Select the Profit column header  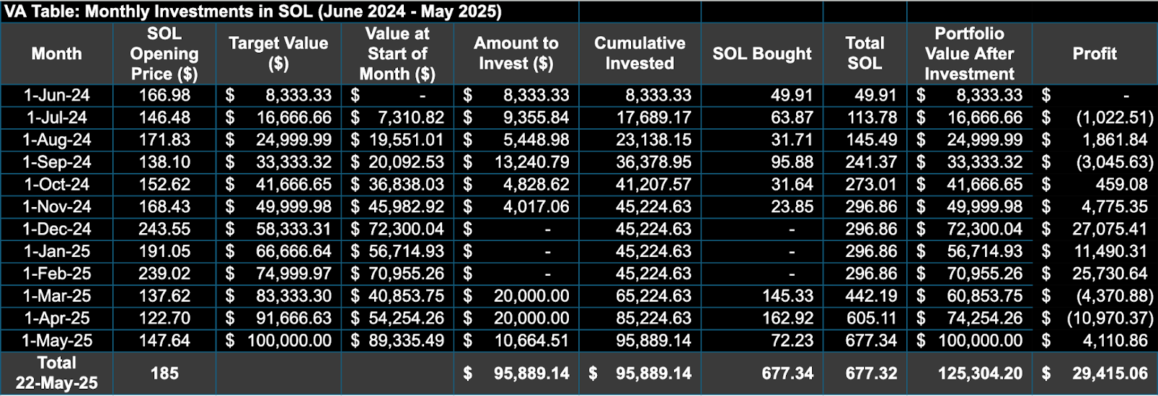(x=1094, y=54)
